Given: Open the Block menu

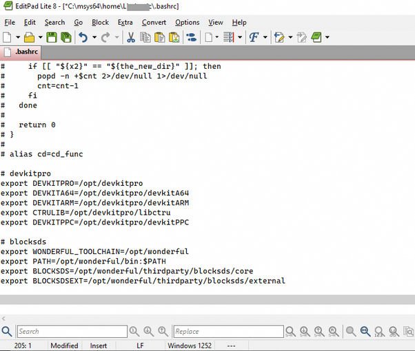Looking at the screenshot, I should coord(101,23).
